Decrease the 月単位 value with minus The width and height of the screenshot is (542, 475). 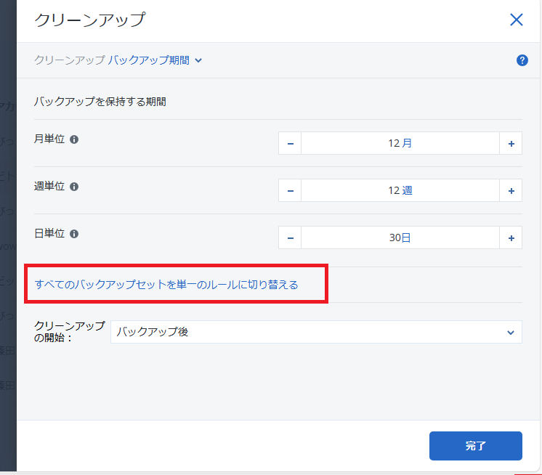tap(290, 143)
